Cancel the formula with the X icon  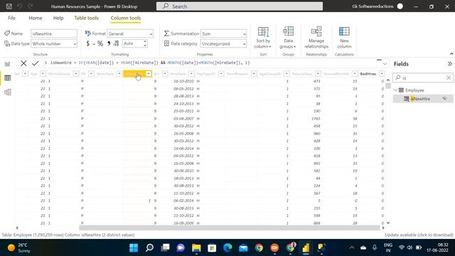(x=23, y=63)
